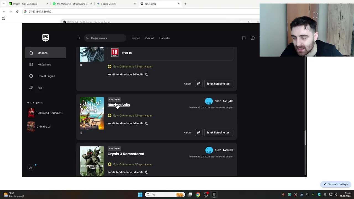
Task: Open OBS Studio from taskbar
Action: [206, 195]
